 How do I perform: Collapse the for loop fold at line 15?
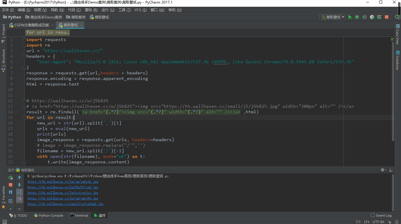coord(25,117)
